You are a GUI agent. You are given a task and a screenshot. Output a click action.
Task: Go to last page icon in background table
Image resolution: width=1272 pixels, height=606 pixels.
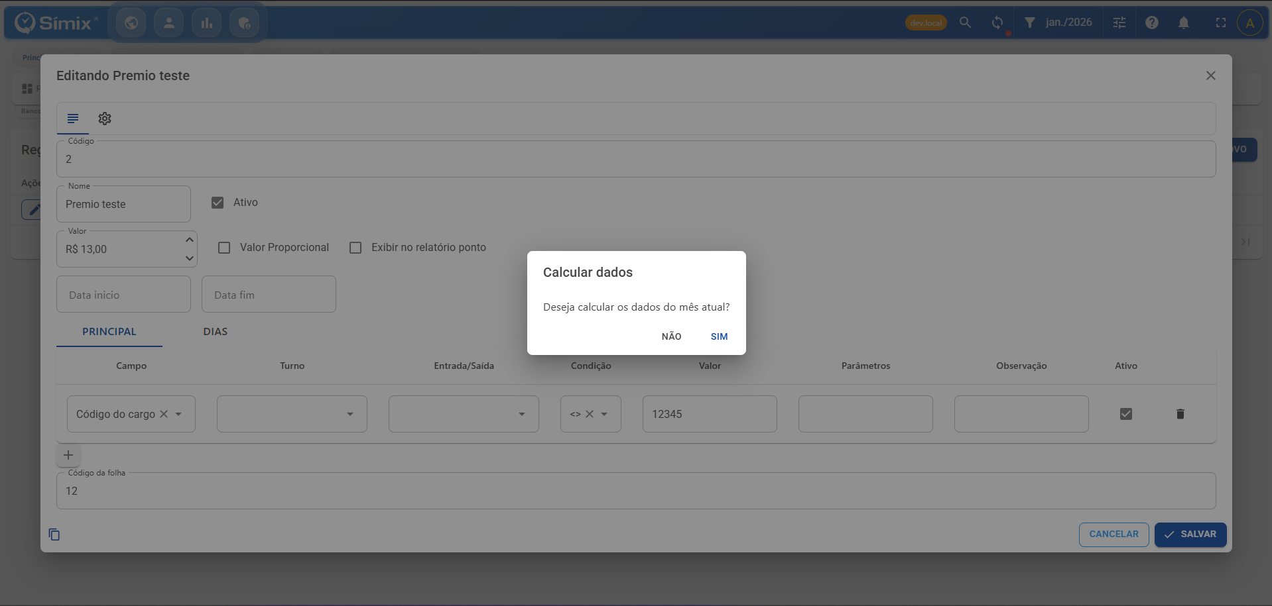(x=1245, y=242)
